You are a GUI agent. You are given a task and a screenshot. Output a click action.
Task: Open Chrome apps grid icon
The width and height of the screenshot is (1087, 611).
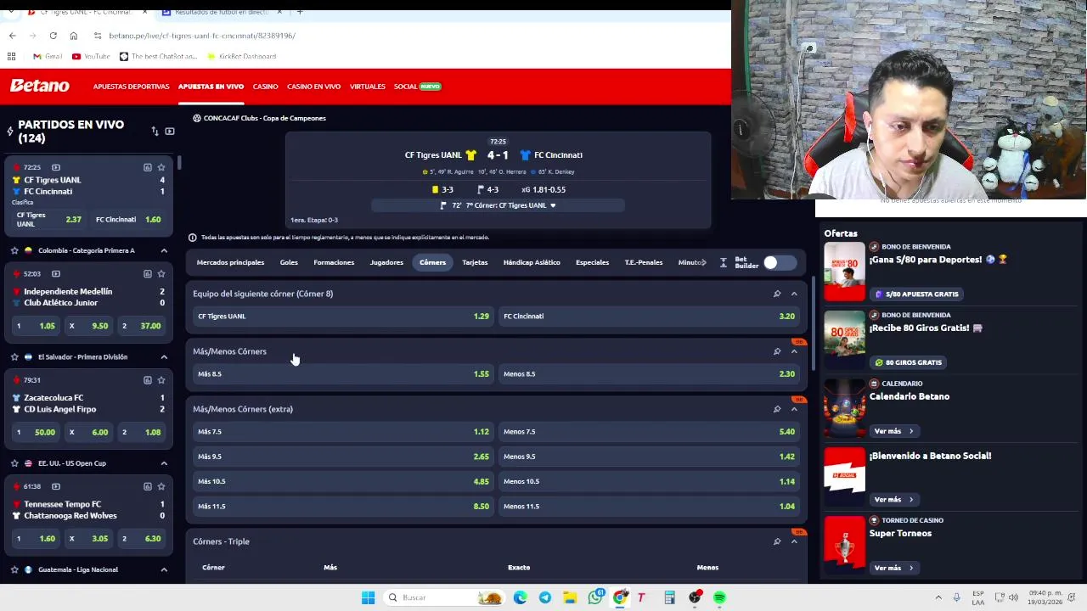[x=12, y=56]
